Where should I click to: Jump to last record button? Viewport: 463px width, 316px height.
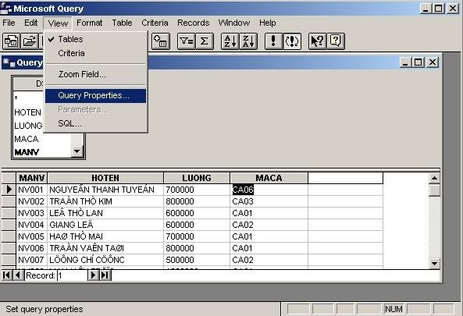coord(105,275)
